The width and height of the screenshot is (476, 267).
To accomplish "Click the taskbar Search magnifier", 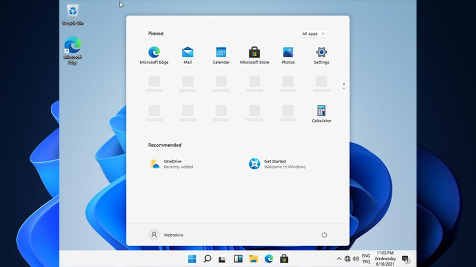I will [207, 259].
